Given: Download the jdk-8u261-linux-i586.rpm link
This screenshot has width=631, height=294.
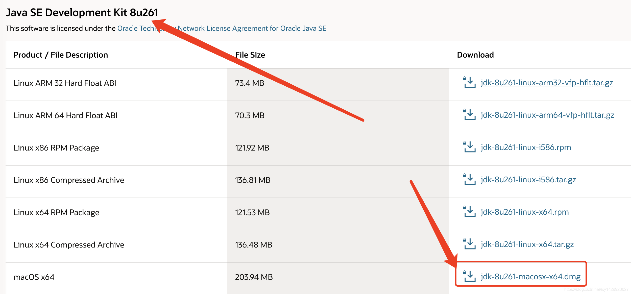Looking at the screenshot, I should point(526,148).
